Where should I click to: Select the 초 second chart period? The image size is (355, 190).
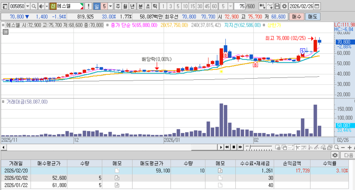click(x=148, y=6)
